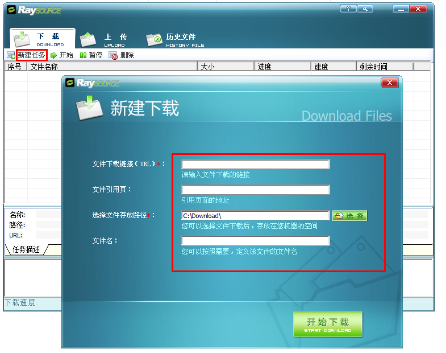This screenshot has width=446, height=353.
Task: Close the 新建下载 dialog
Action: click(x=389, y=83)
